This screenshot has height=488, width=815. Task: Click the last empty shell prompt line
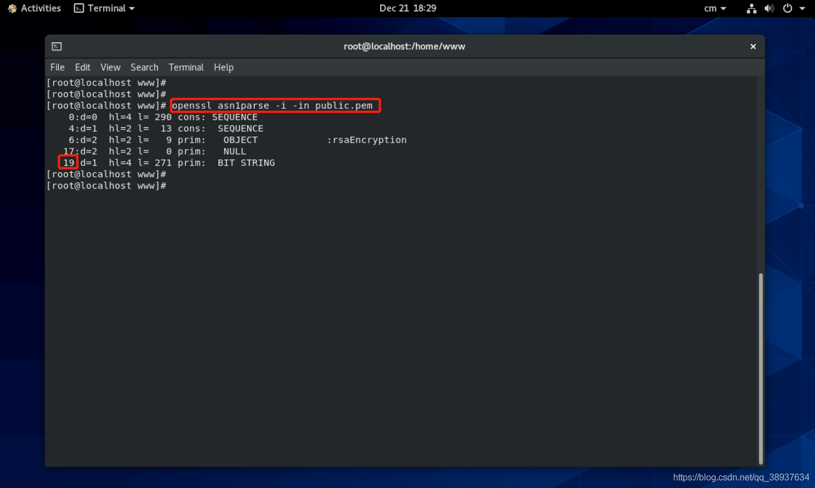(106, 186)
